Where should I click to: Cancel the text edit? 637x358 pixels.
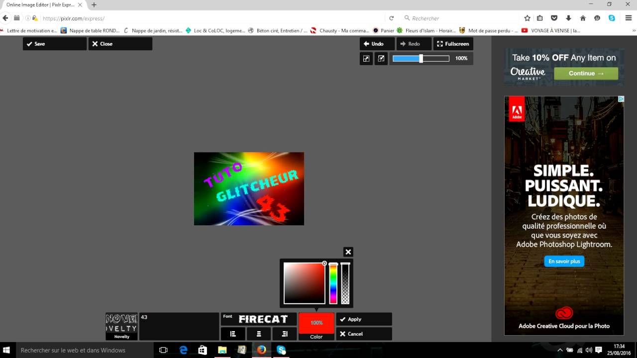point(364,334)
